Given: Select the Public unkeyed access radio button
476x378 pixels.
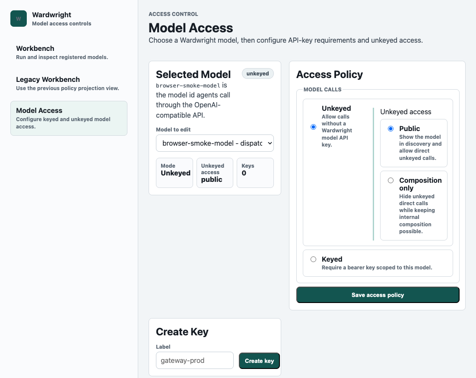Looking at the screenshot, I should pos(391,129).
